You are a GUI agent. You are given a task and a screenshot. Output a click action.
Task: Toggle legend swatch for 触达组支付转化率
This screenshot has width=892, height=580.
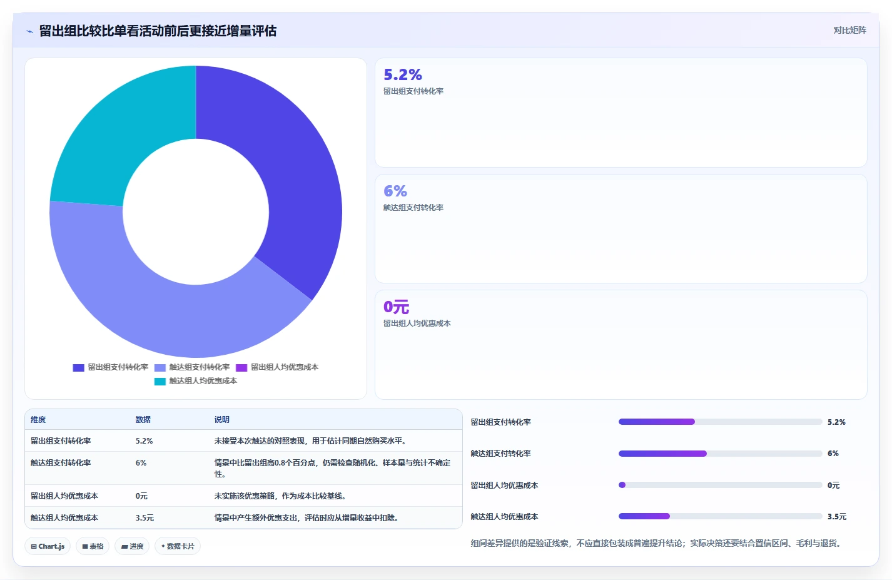pos(160,367)
